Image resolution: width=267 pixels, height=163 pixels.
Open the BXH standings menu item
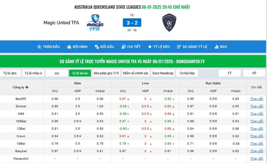click(x=221, y=47)
